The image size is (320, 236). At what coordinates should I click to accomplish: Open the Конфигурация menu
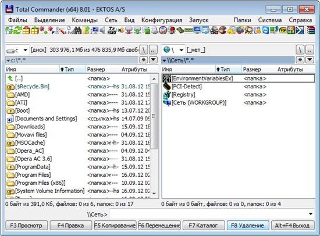click(x=162, y=20)
